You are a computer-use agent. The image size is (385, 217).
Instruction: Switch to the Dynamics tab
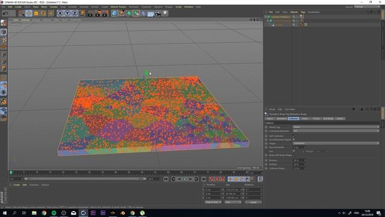point(282,119)
